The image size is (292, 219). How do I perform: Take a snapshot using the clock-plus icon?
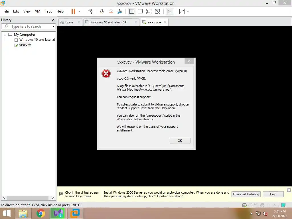102,11
